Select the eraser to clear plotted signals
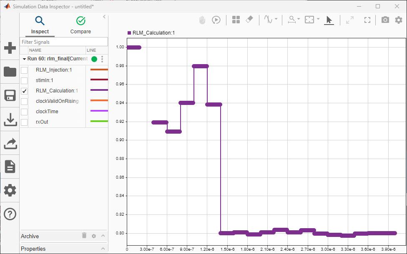The image size is (407, 254). click(249, 20)
